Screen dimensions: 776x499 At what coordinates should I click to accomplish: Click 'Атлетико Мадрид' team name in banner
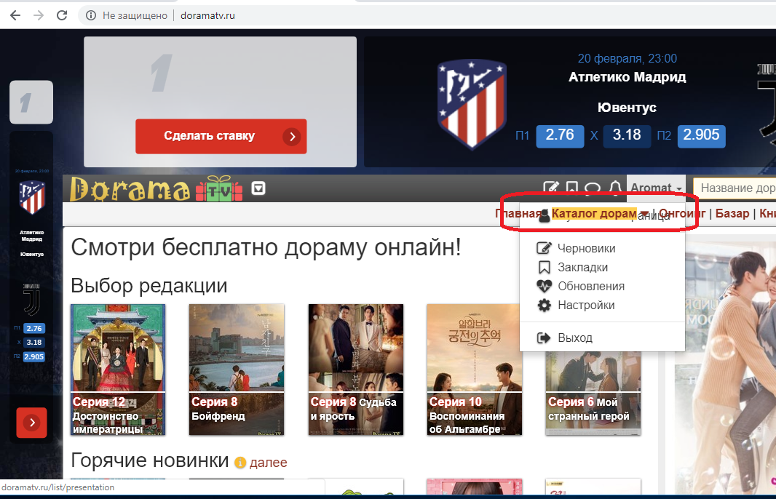pyautogui.click(x=627, y=77)
